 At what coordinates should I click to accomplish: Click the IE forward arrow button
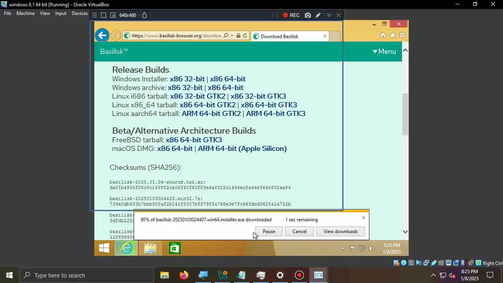(x=116, y=36)
